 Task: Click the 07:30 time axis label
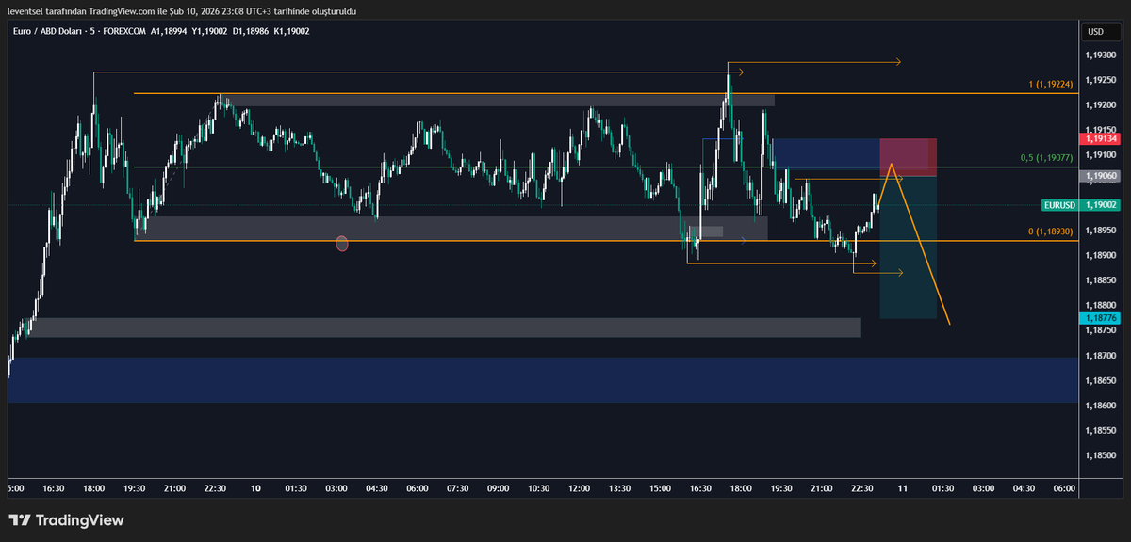[458, 488]
